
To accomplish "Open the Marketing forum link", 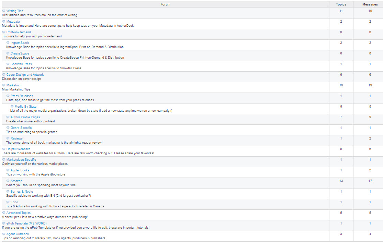I will point(13,85).
